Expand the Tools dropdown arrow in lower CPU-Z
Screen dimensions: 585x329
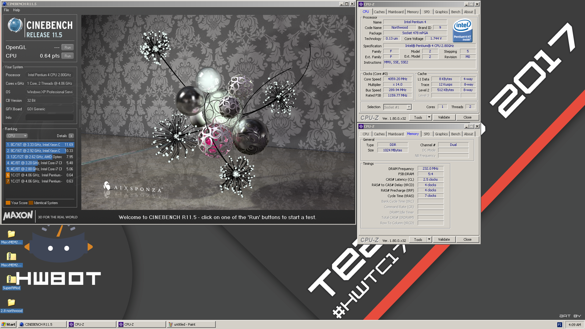coord(429,239)
